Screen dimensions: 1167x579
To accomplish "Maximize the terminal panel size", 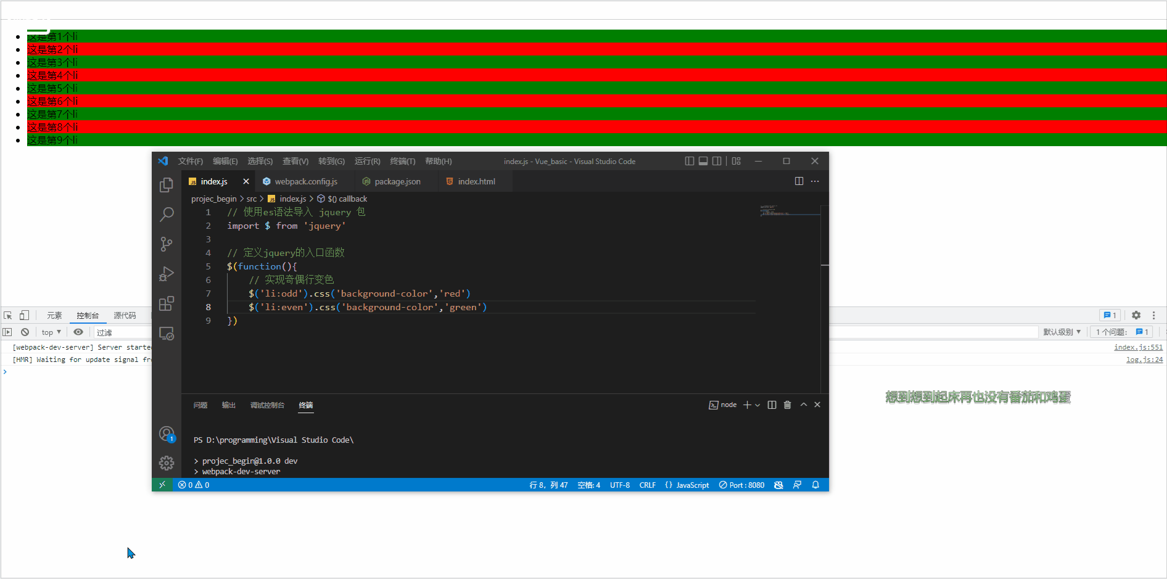I will (x=804, y=405).
